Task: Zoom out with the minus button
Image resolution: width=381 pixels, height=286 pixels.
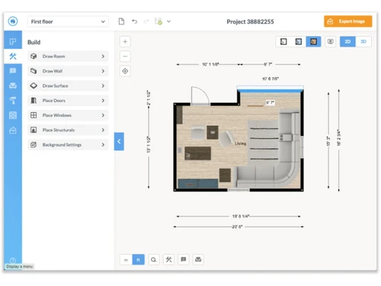Action: [125, 56]
